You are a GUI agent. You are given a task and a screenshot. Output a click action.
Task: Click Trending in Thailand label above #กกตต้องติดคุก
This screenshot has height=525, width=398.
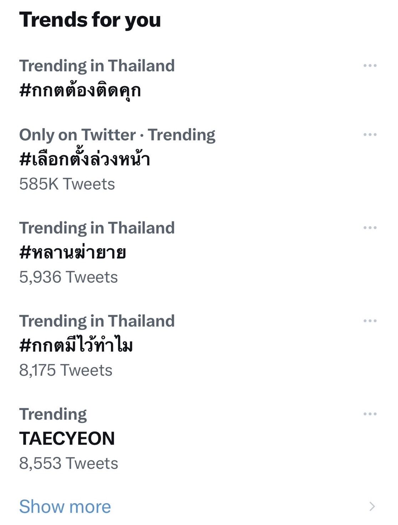(97, 66)
